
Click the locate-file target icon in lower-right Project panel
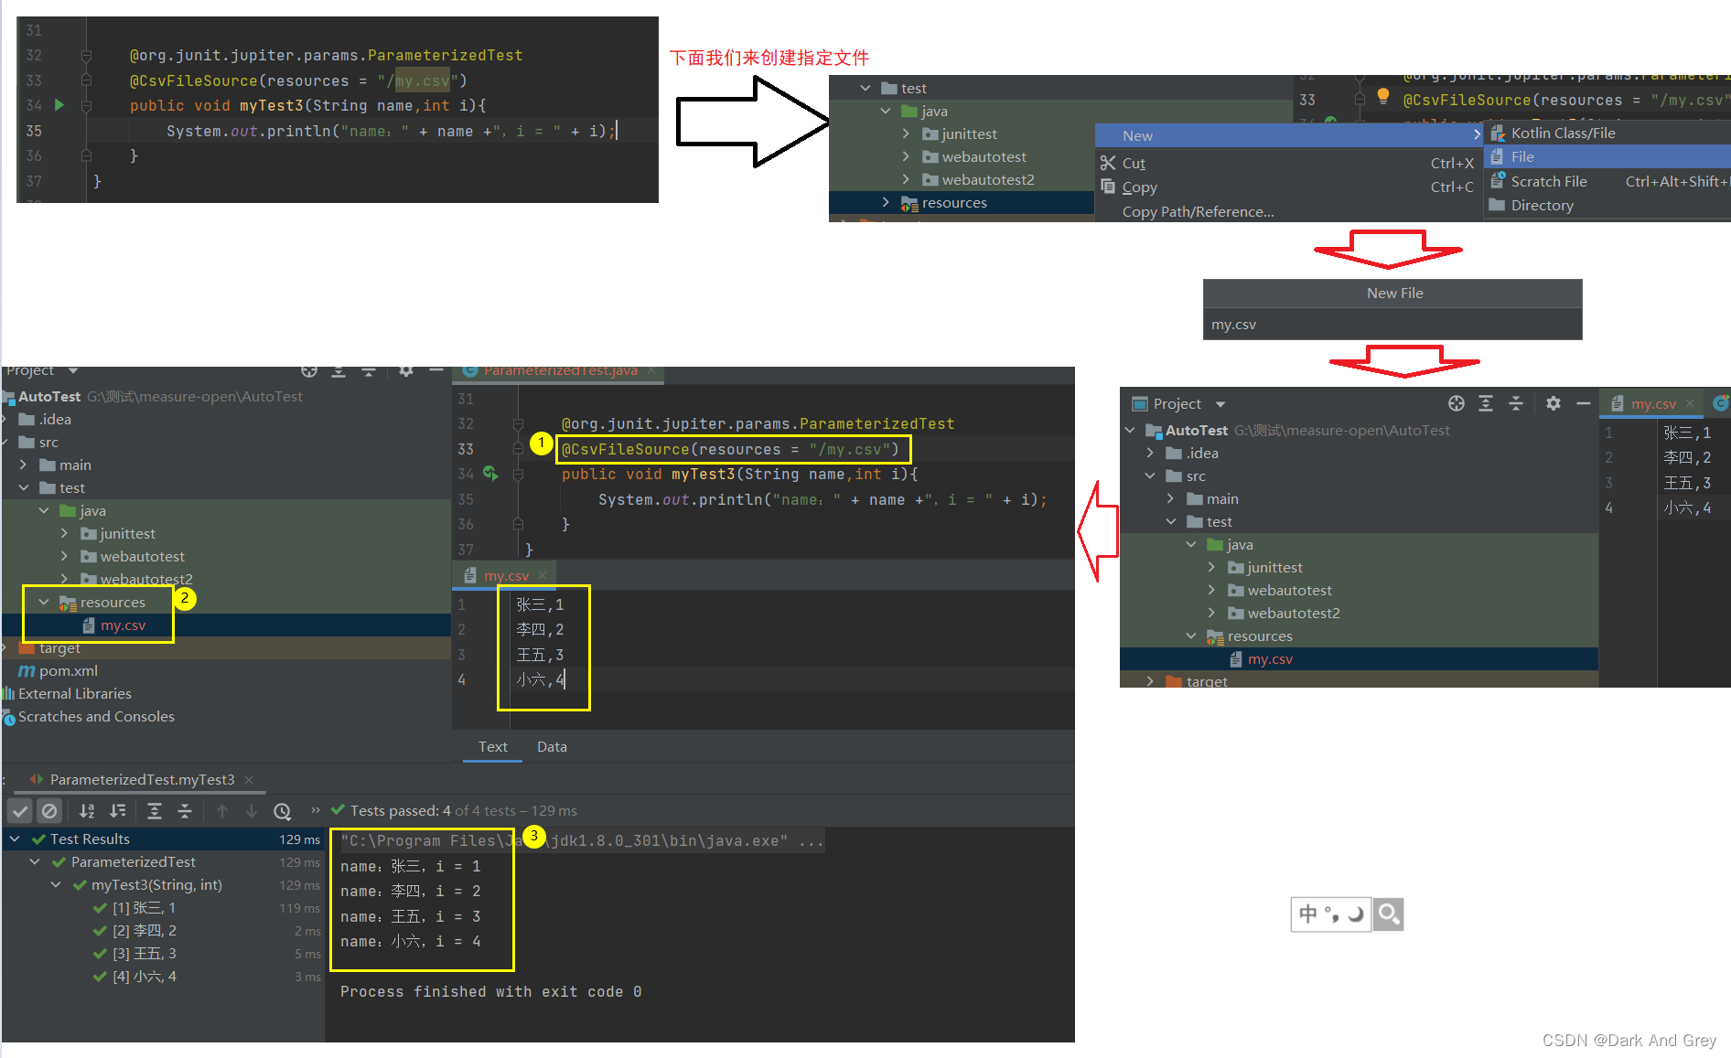(x=1457, y=403)
